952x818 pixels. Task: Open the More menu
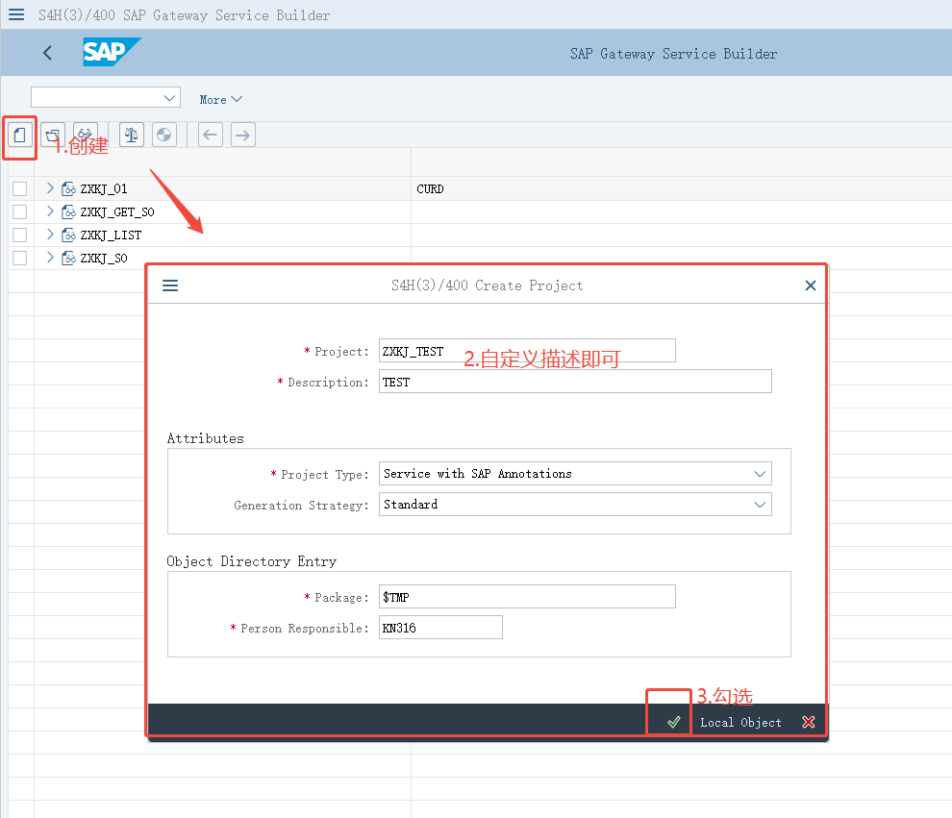(x=220, y=100)
